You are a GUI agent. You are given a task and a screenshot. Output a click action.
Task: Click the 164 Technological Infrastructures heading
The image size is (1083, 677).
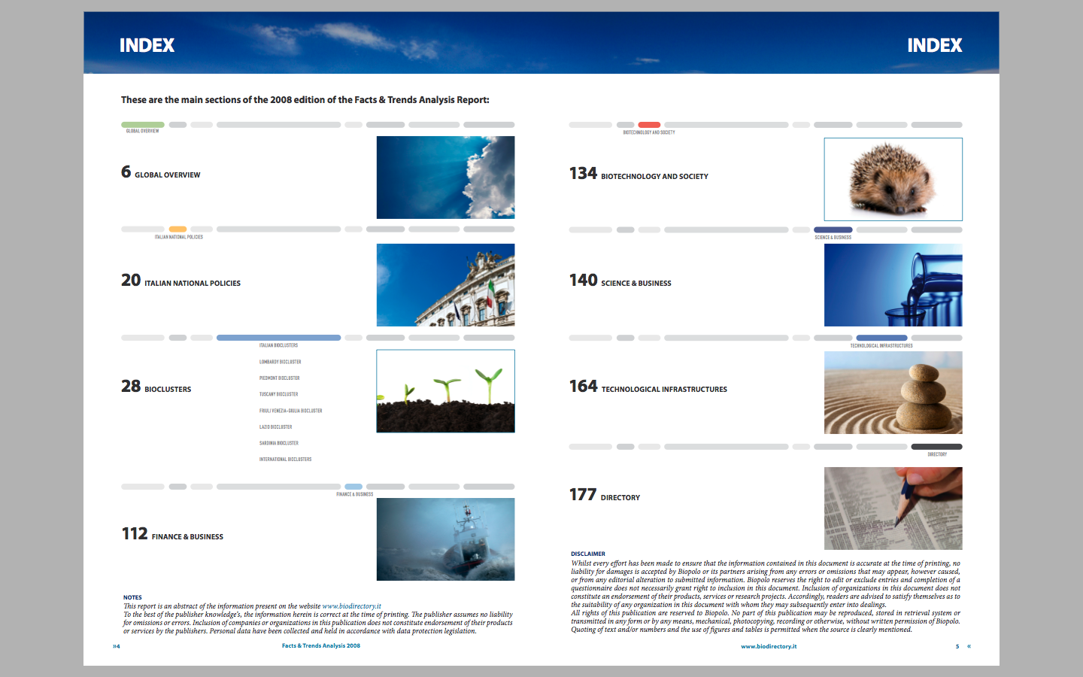(x=648, y=387)
